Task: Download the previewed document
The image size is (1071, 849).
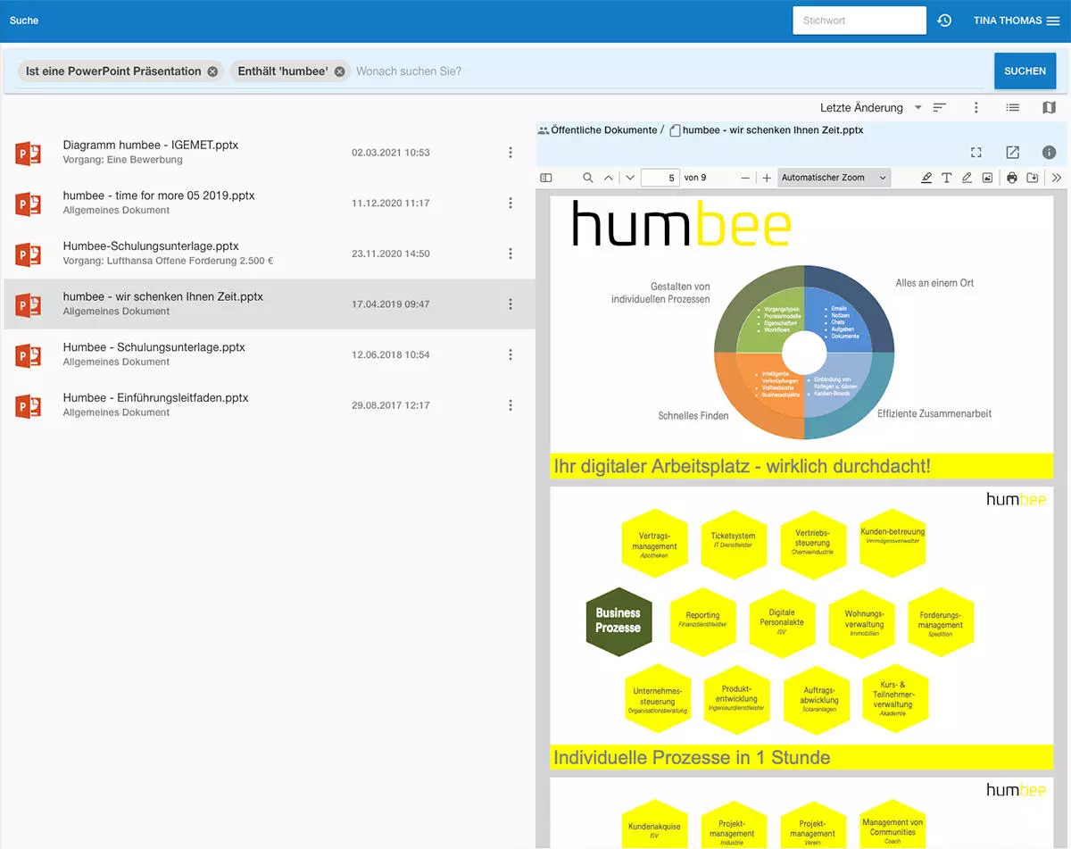Action: point(1033,178)
